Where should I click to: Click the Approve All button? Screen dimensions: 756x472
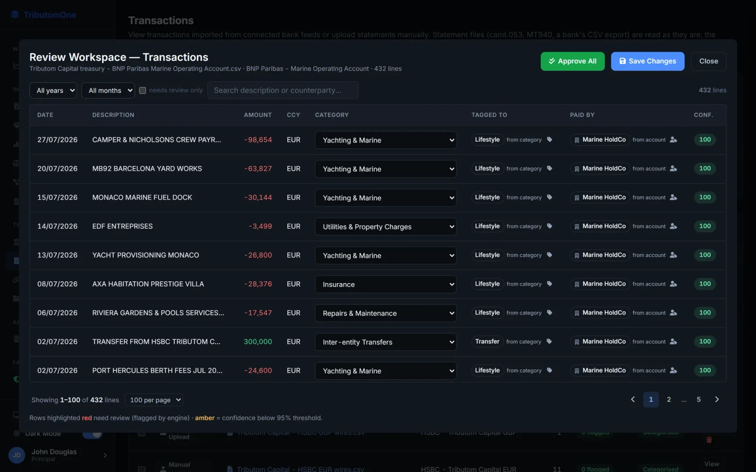click(x=573, y=61)
